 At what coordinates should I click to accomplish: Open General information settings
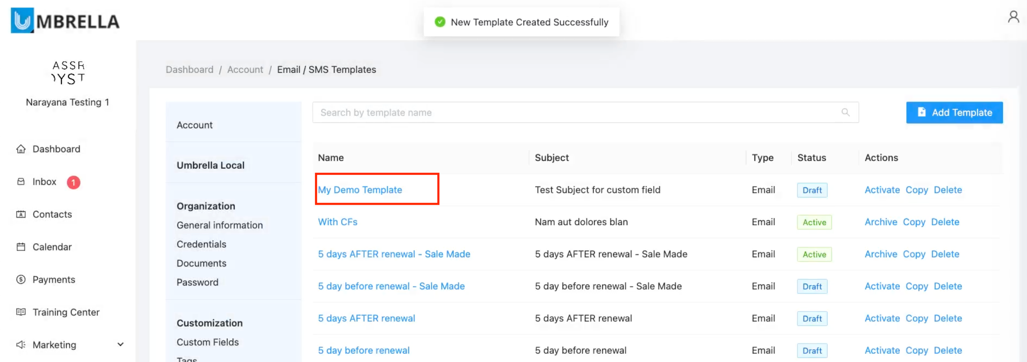coord(220,225)
